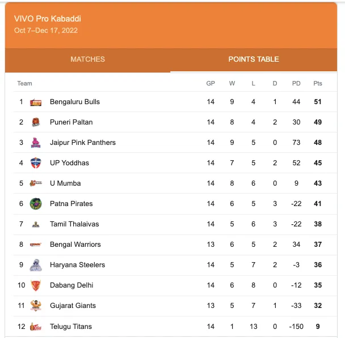The width and height of the screenshot is (345, 338).
Task: Click the Patna Pirates green logo
Action: click(36, 204)
